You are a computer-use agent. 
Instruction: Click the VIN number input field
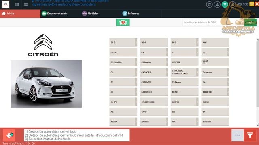pyautogui.click(x=213, y=23)
